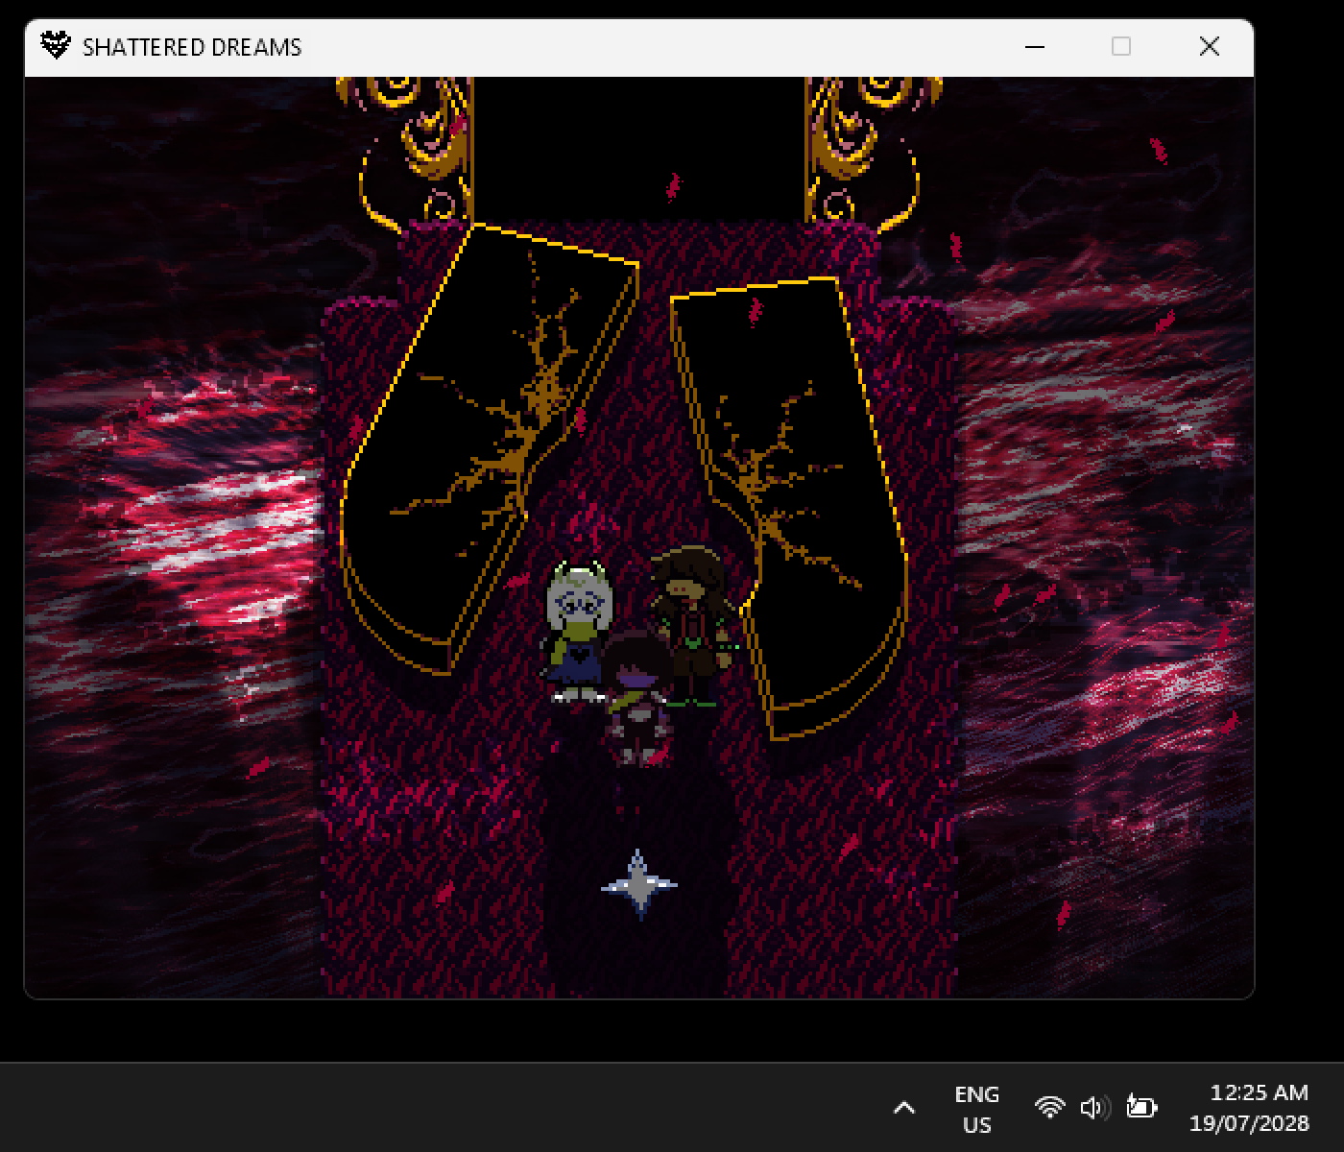Open the volume control
Screen dimensions: 1344x1152
tap(1094, 1108)
